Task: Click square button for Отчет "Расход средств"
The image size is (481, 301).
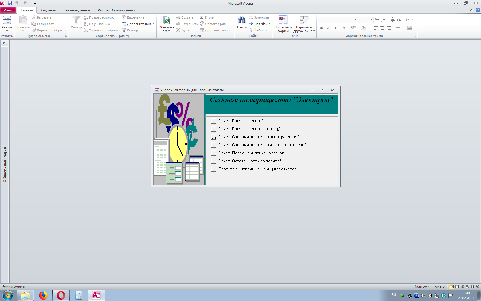Action: [x=214, y=121]
